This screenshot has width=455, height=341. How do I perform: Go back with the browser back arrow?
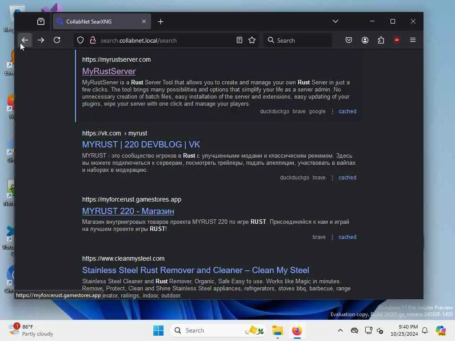click(x=25, y=40)
